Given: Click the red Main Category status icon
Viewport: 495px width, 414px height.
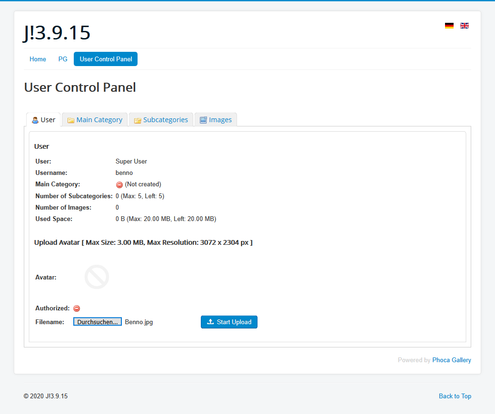Looking at the screenshot, I should coord(119,185).
